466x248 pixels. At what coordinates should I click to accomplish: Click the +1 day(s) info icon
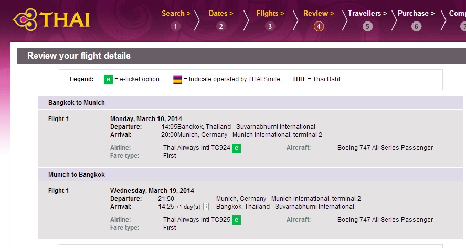point(206,207)
